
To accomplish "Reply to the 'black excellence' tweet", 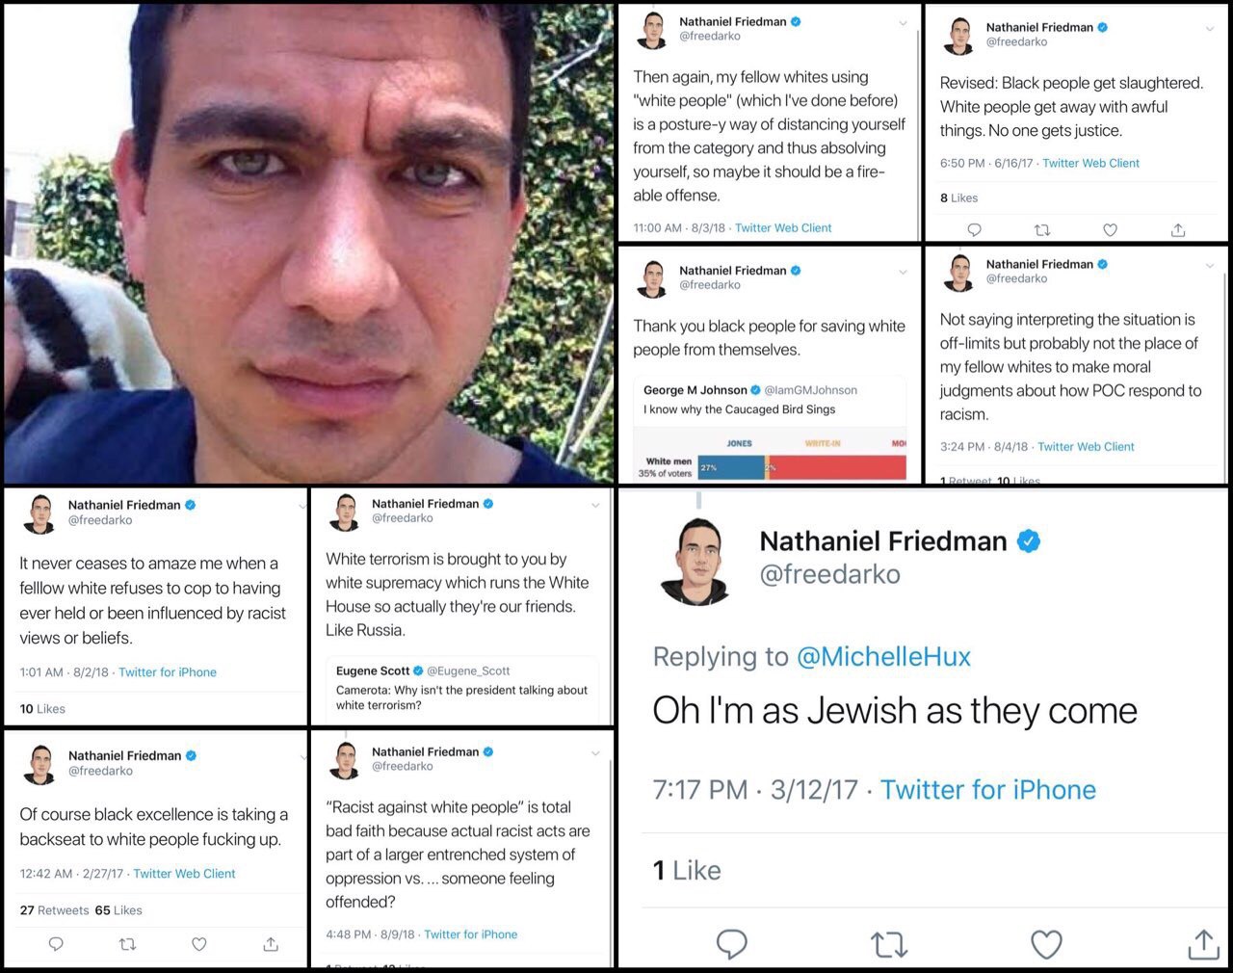I will [x=56, y=944].
